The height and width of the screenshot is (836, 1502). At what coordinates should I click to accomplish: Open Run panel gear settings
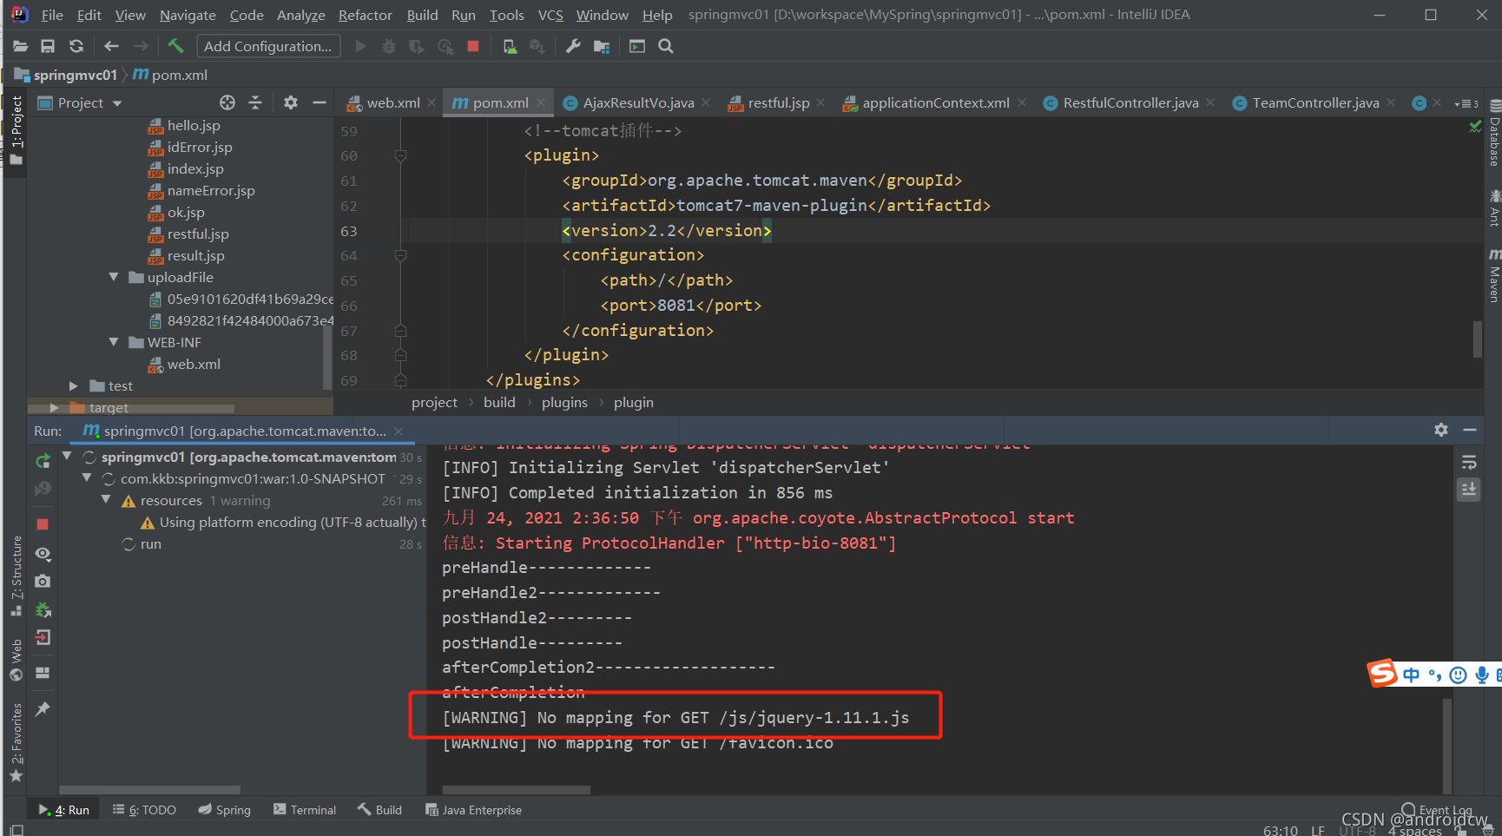(x=1441, y=430)
